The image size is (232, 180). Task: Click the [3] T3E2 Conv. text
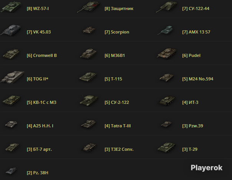119,149
